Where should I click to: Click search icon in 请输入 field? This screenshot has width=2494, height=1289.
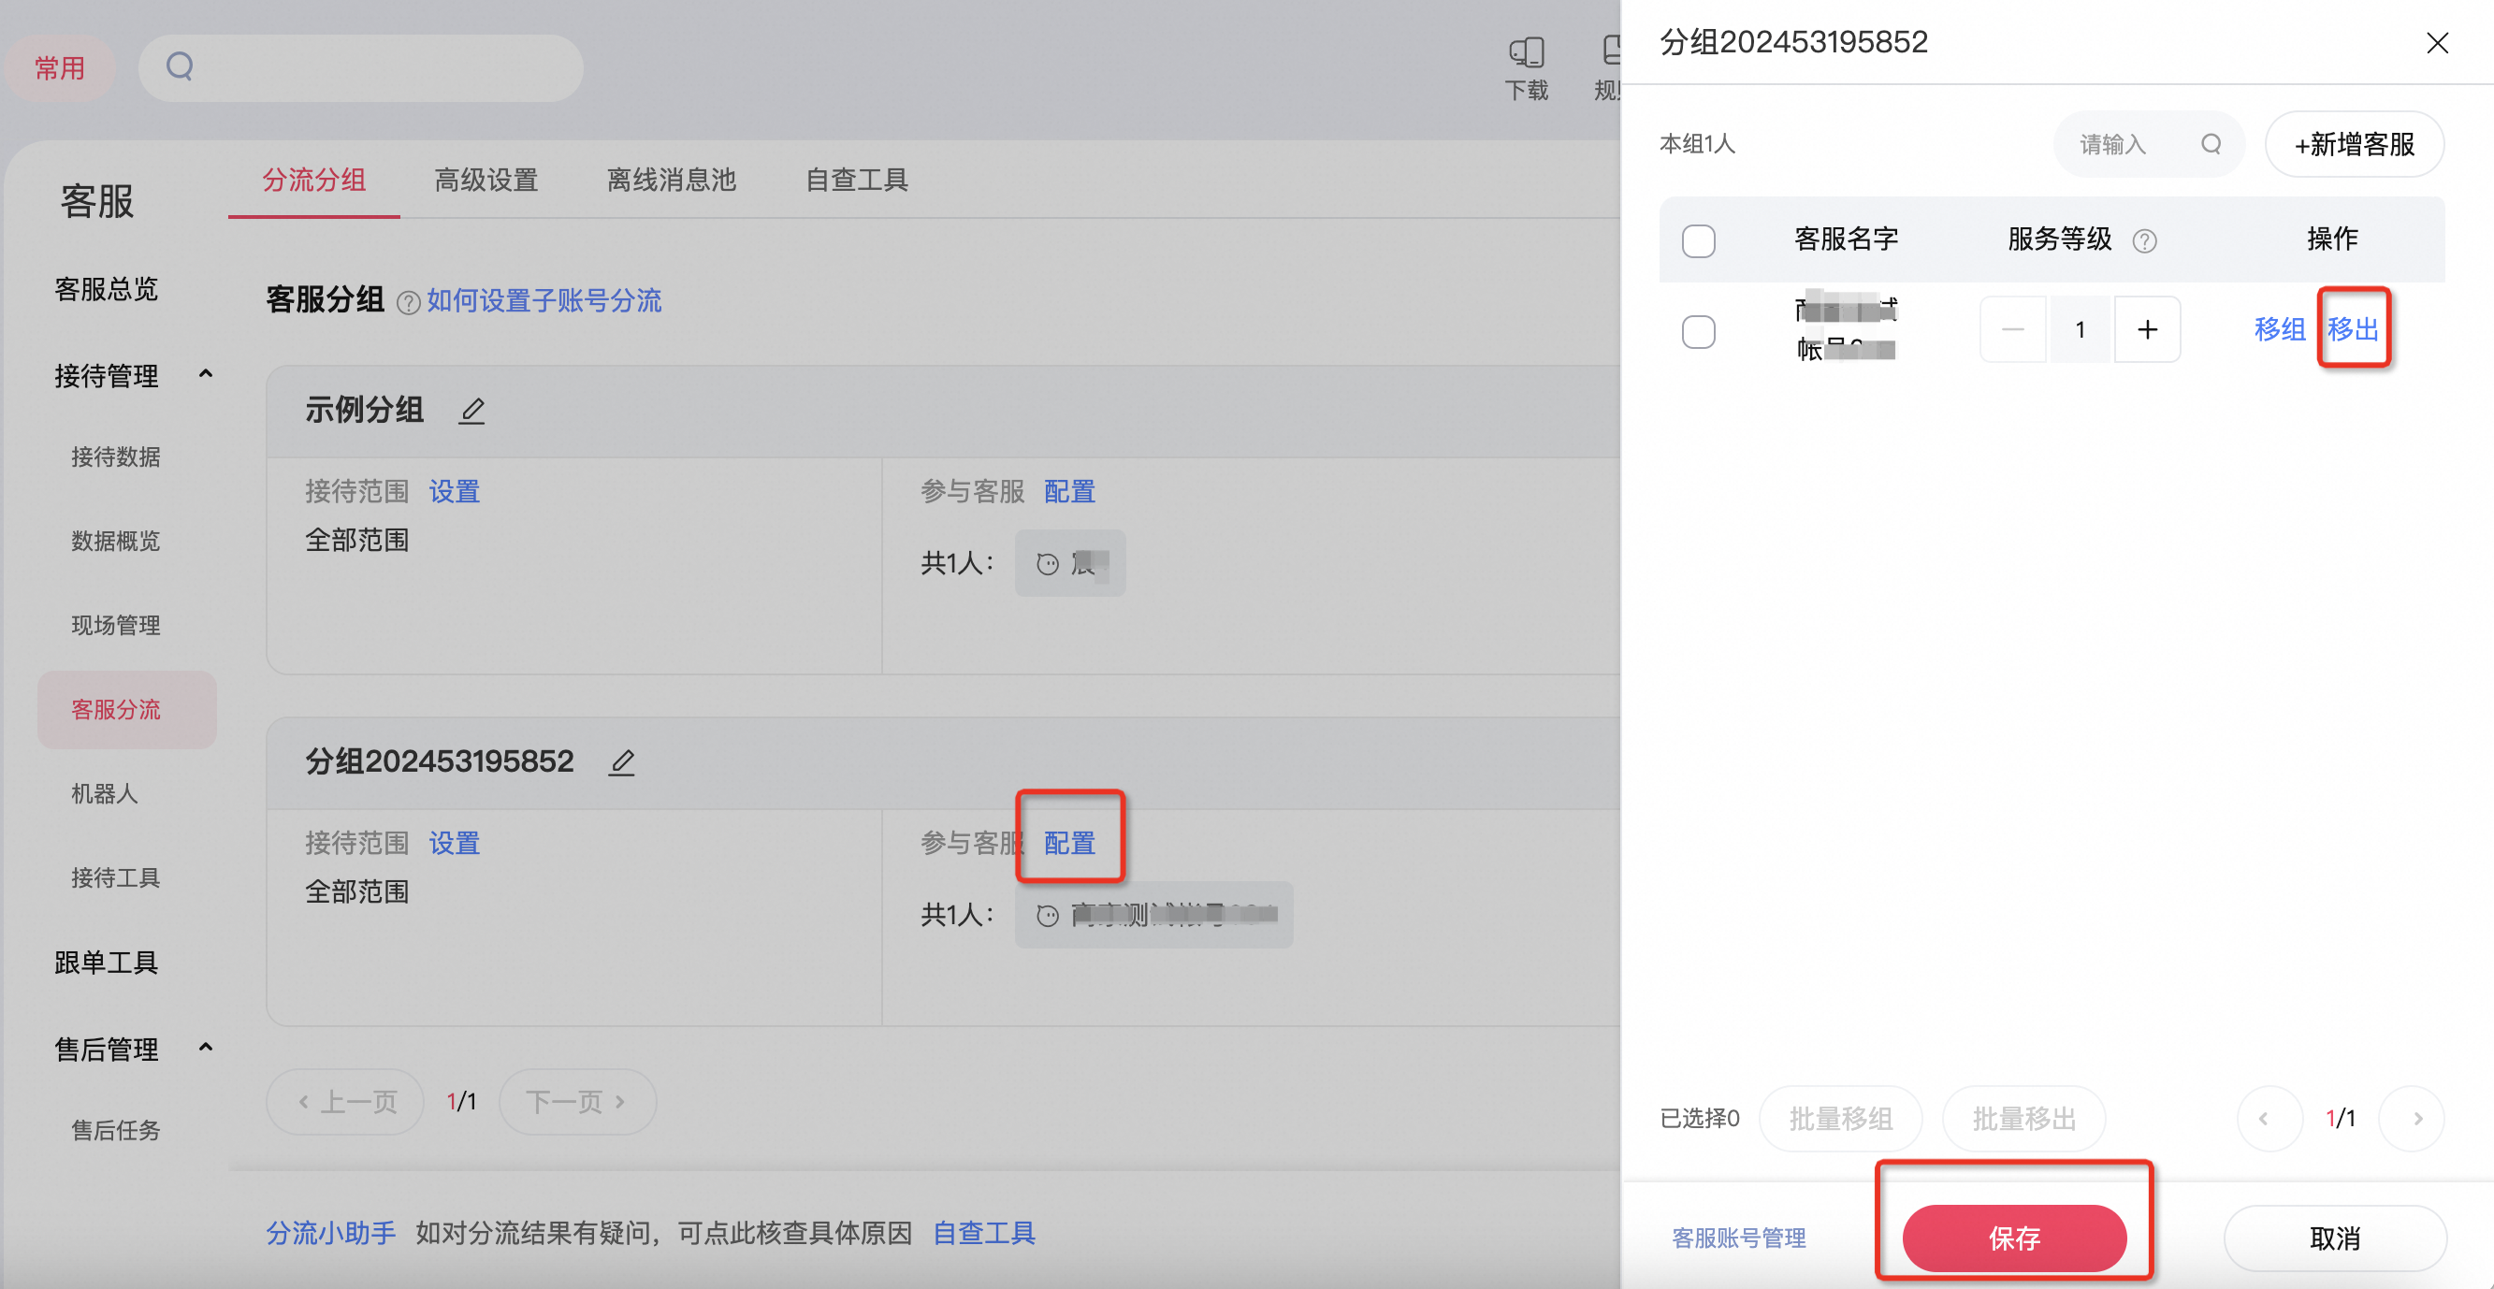[x=2211, y=144]
